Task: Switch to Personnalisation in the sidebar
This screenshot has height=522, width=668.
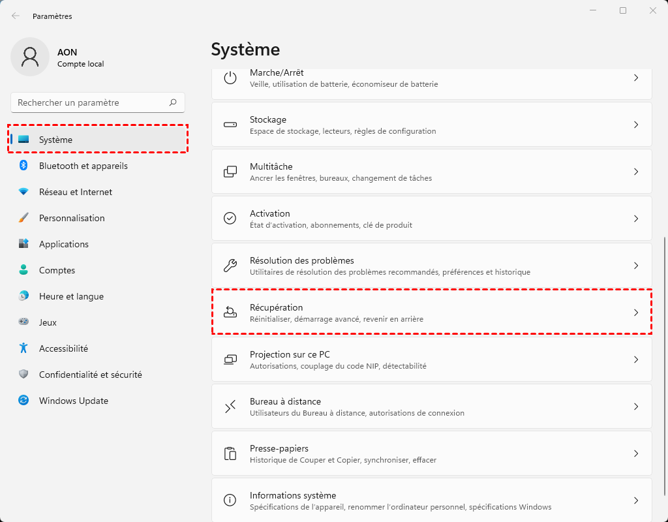Action: coord(72,218)
